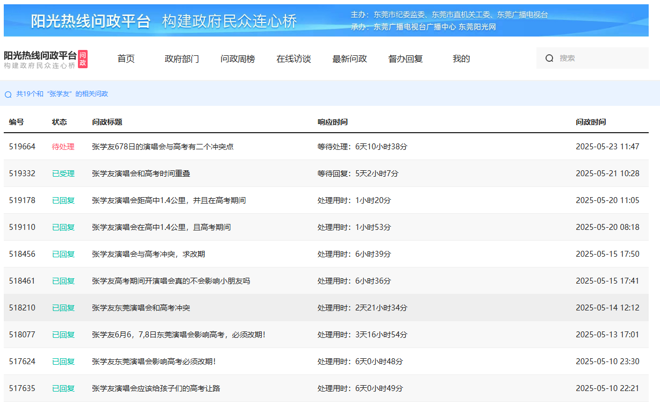The image size is (660, 405).
Task: Click the date 2025-05-21 10:28
Action: (607, 173)
